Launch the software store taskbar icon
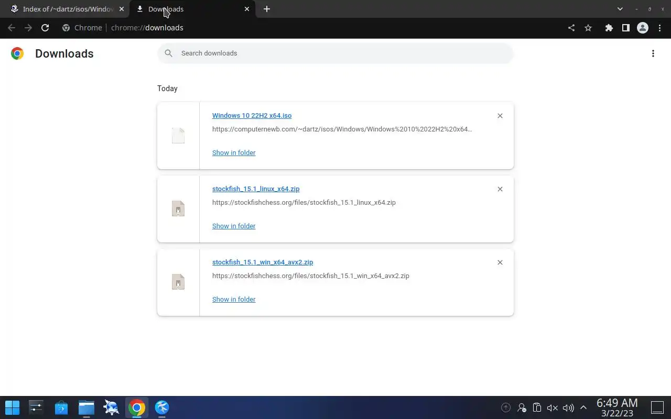 pos(61,407)
